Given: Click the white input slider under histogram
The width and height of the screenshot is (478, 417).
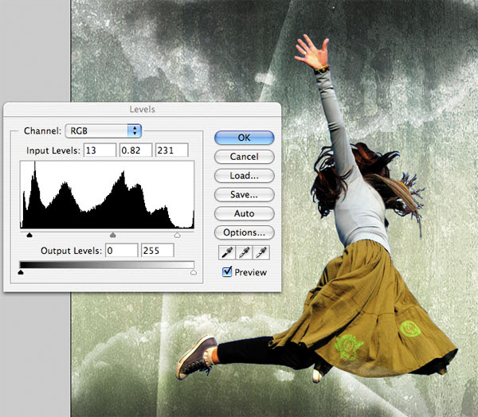Looking at the screenshot, I should 177,235.
